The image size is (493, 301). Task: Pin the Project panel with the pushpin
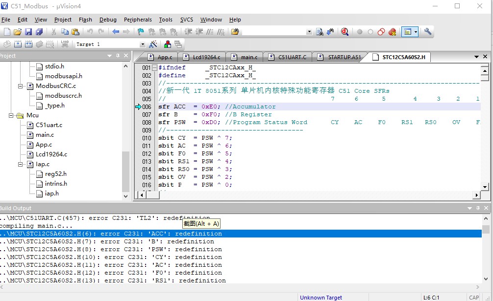[118, 56]
